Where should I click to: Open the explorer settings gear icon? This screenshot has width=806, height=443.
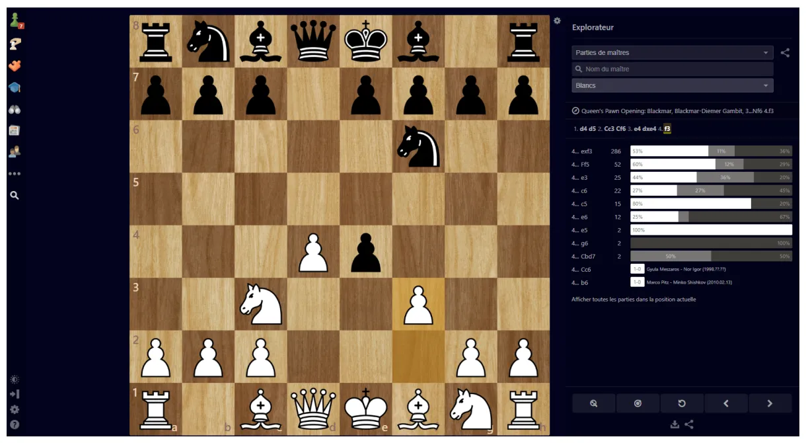click(x=557, y=20)
